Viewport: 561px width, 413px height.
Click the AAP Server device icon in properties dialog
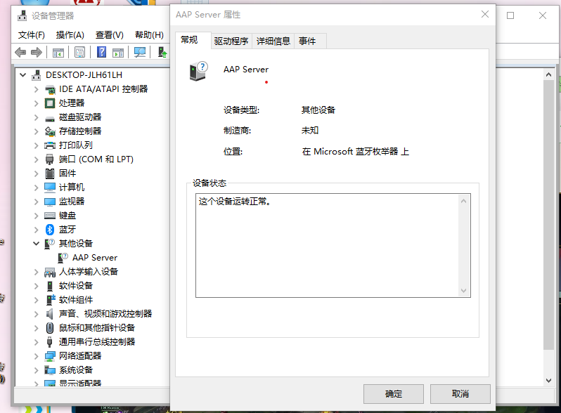198,71
